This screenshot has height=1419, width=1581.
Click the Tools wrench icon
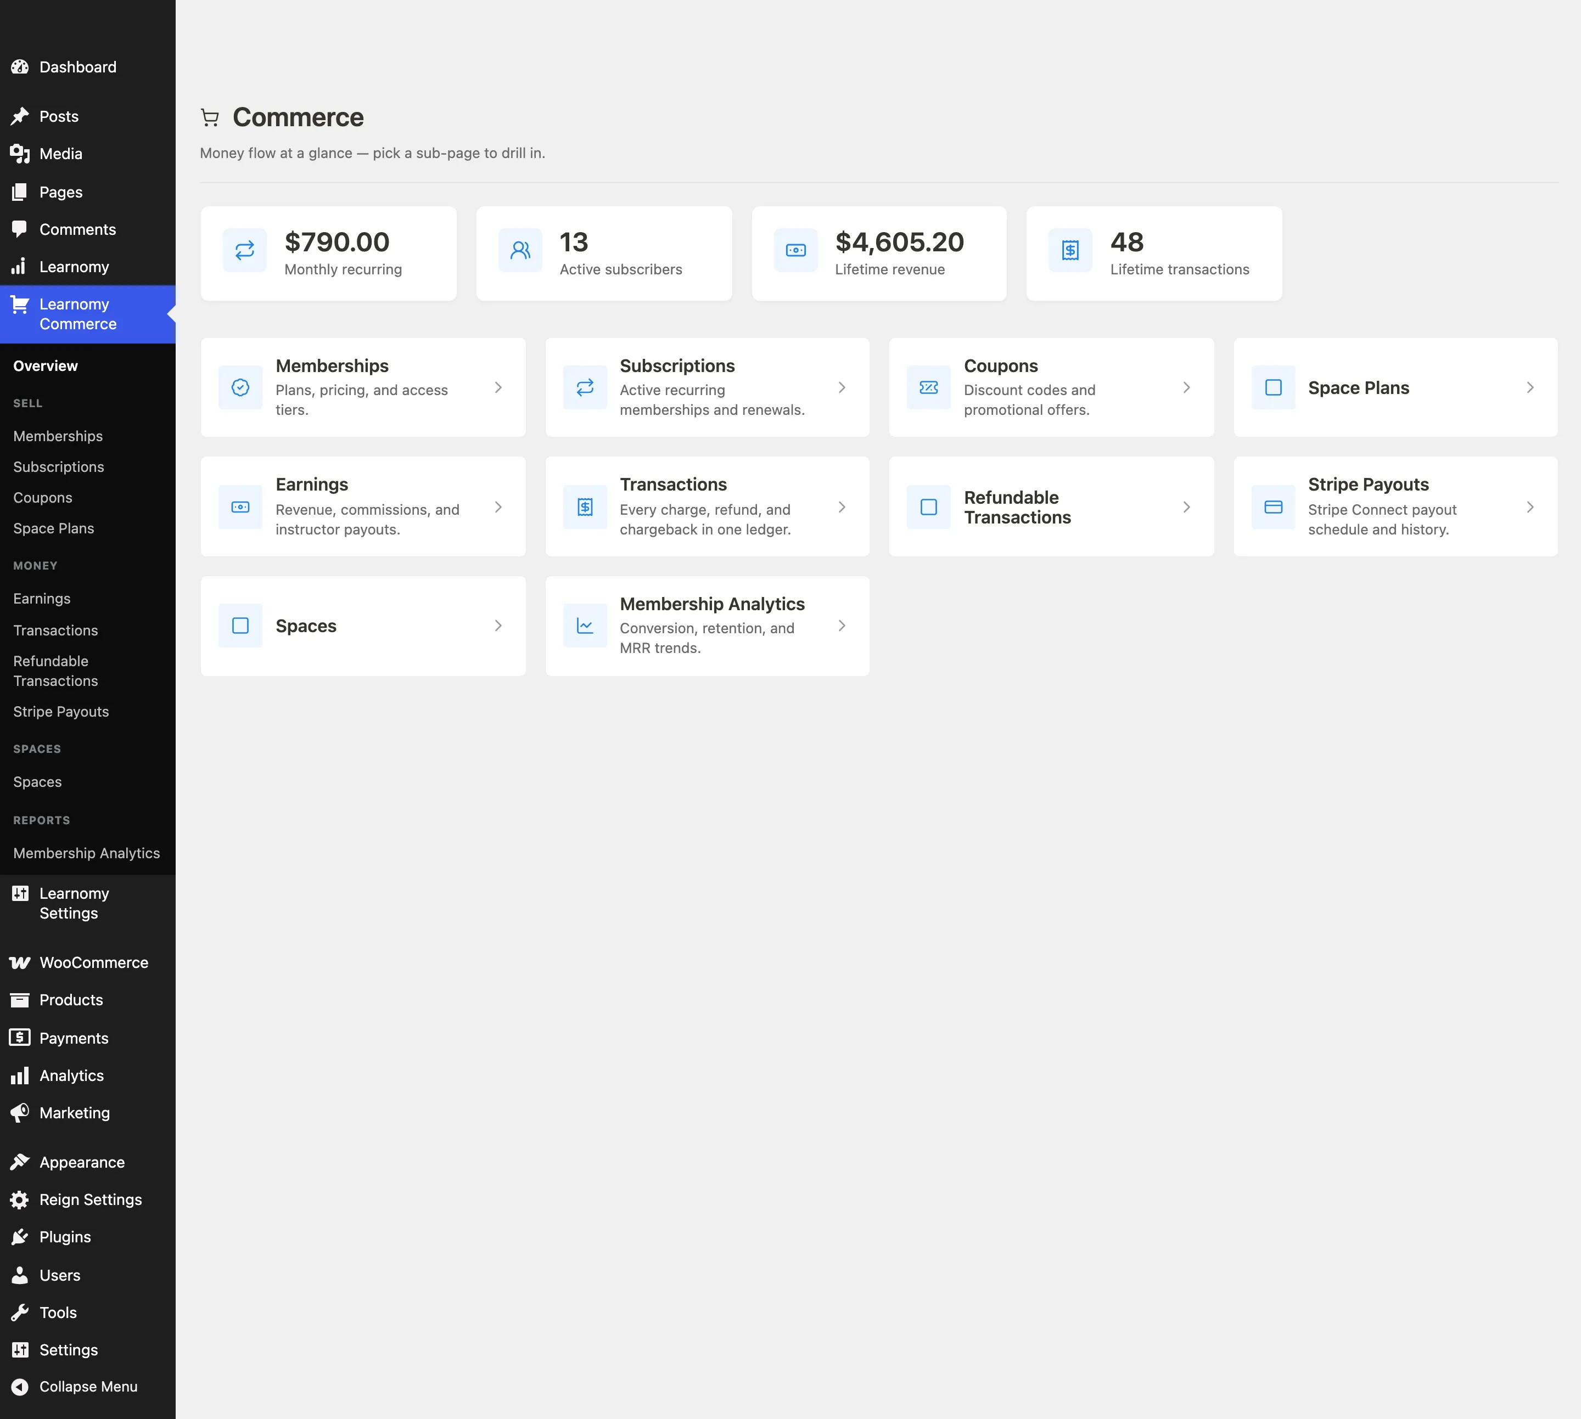20,1313
